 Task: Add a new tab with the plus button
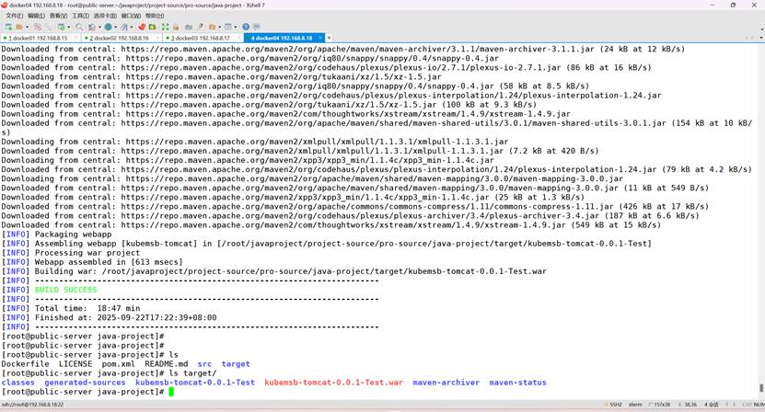pos(329,38)
